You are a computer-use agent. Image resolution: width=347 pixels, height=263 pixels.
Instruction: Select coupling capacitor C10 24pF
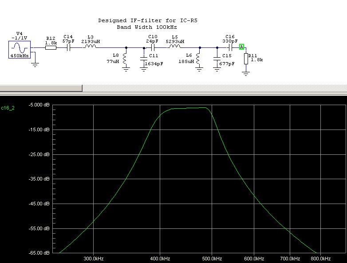[x=153, y=47]
